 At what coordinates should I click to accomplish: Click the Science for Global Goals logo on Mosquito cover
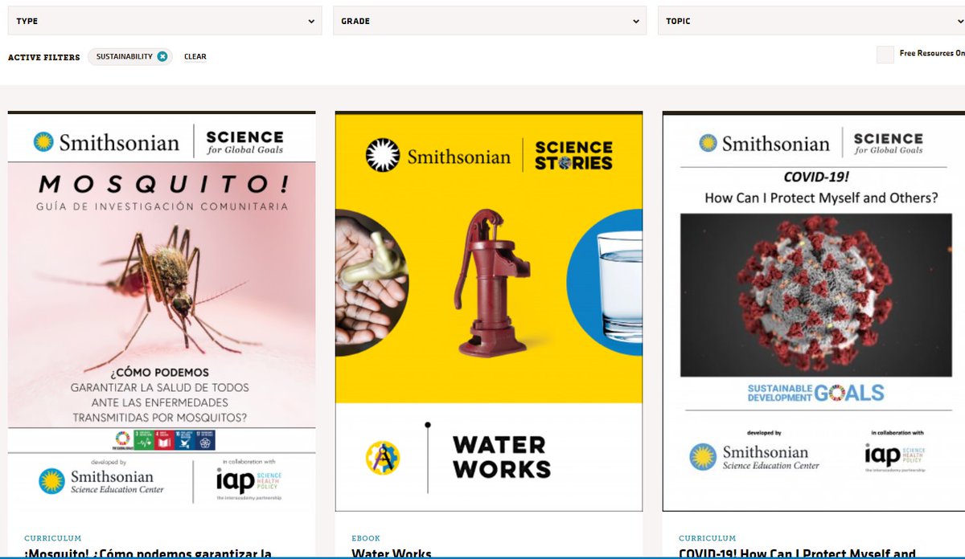[244, 141]
